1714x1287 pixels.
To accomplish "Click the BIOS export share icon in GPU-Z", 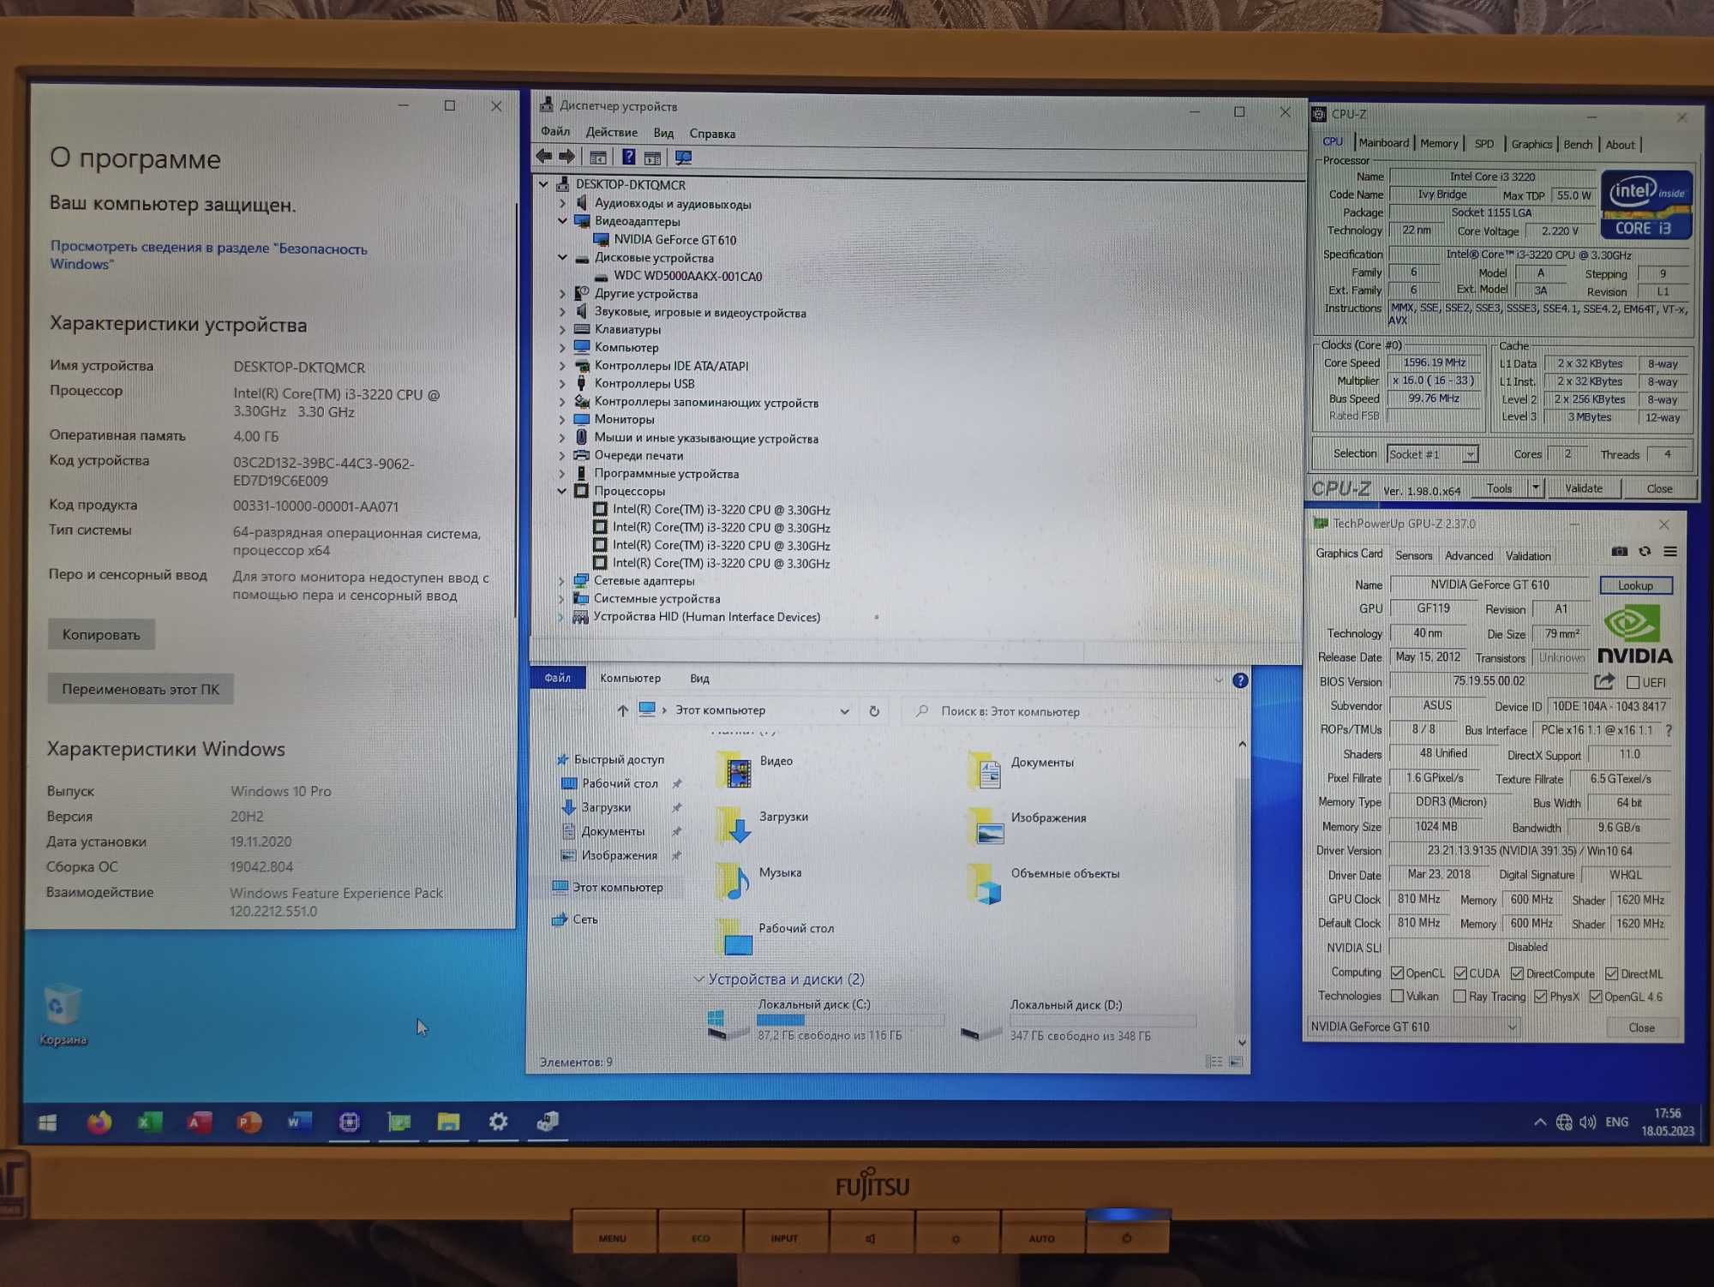I will [1604, 681].
